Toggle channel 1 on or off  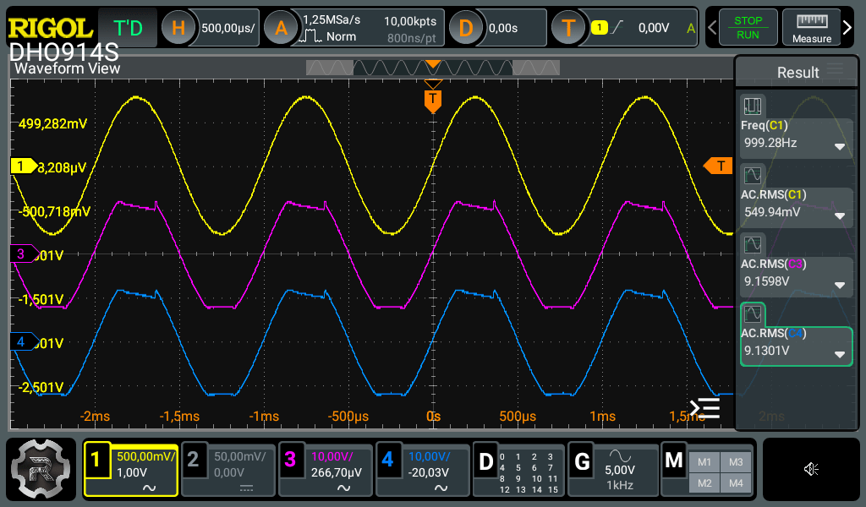tap(96, 459)
